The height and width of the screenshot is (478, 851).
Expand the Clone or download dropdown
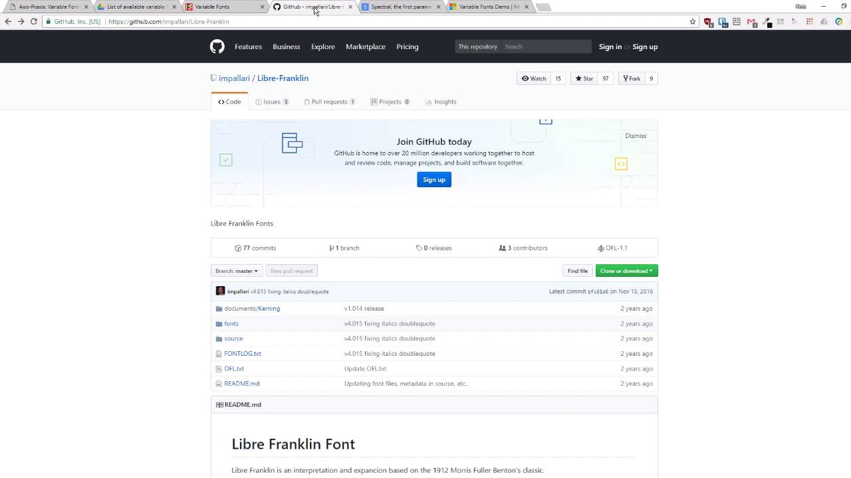click(x=626, y=271)
